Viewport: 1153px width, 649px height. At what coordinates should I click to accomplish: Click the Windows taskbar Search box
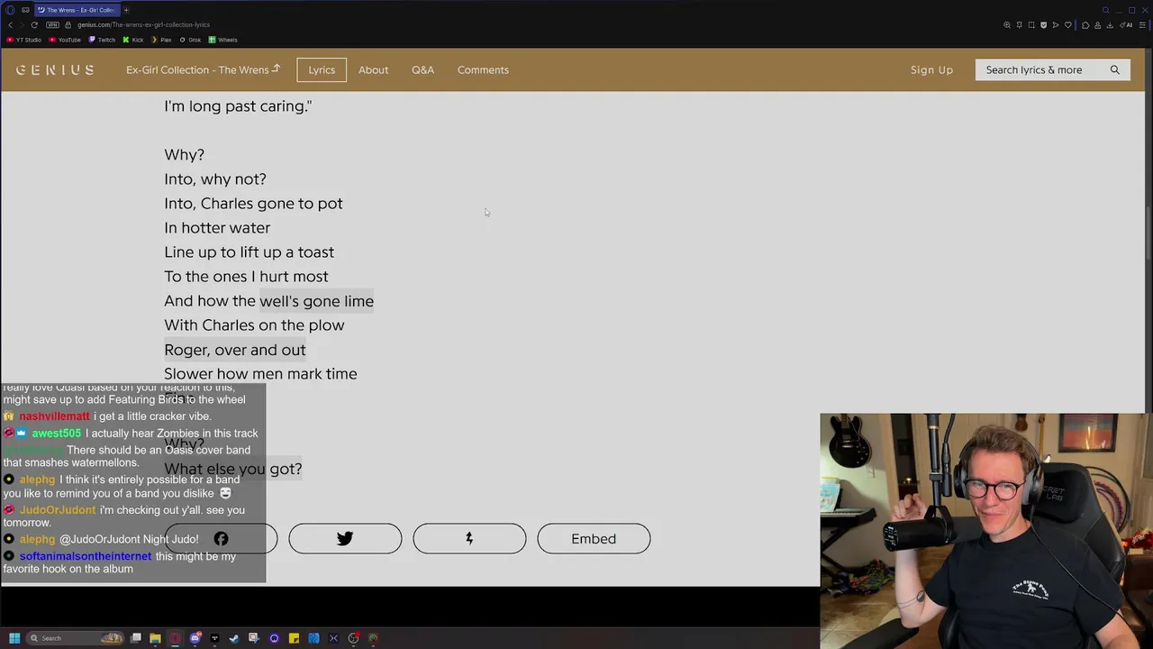75,638
